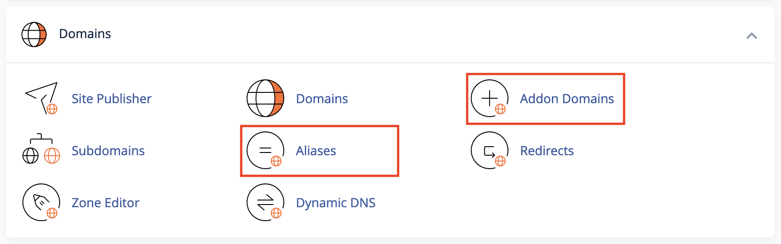Click the Domains globe icon in grid

coord(265,98)
